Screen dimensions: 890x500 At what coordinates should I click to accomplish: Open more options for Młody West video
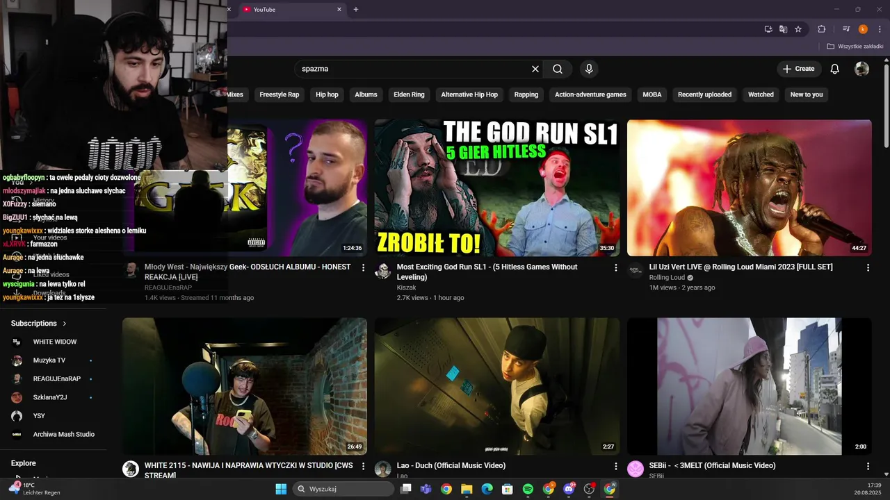point(363,267)
